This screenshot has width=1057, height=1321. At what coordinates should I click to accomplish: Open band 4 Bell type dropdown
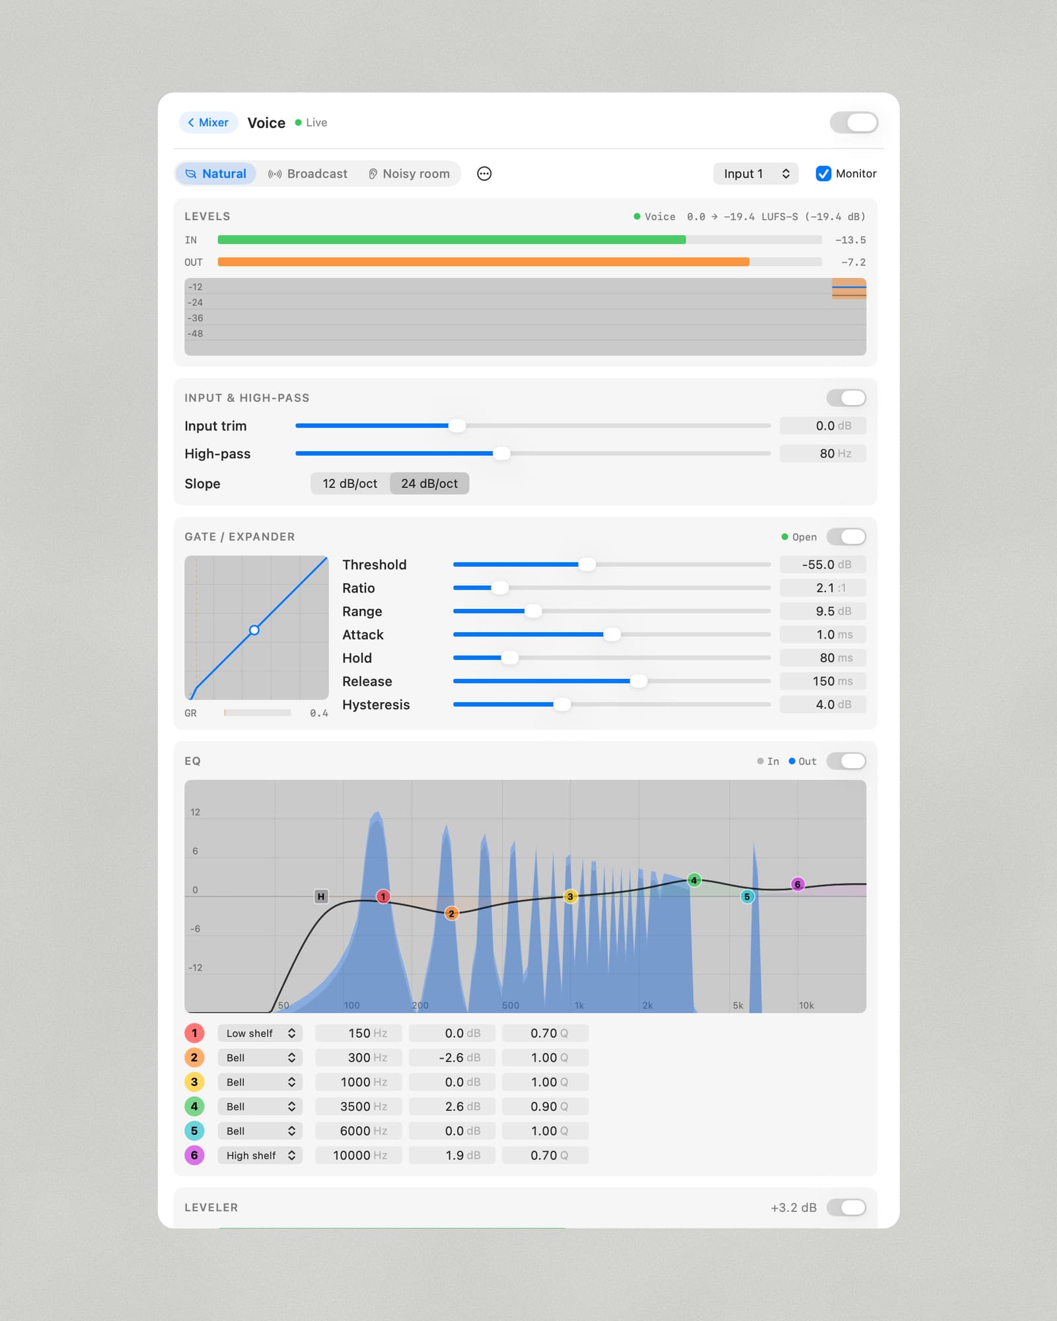pyautogui.click(x=260, y=1106)
